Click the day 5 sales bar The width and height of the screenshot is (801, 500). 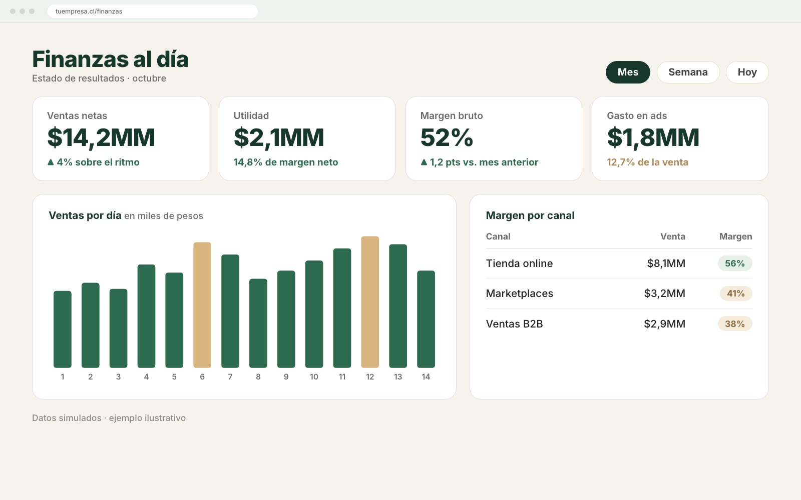tap(174, 320)
